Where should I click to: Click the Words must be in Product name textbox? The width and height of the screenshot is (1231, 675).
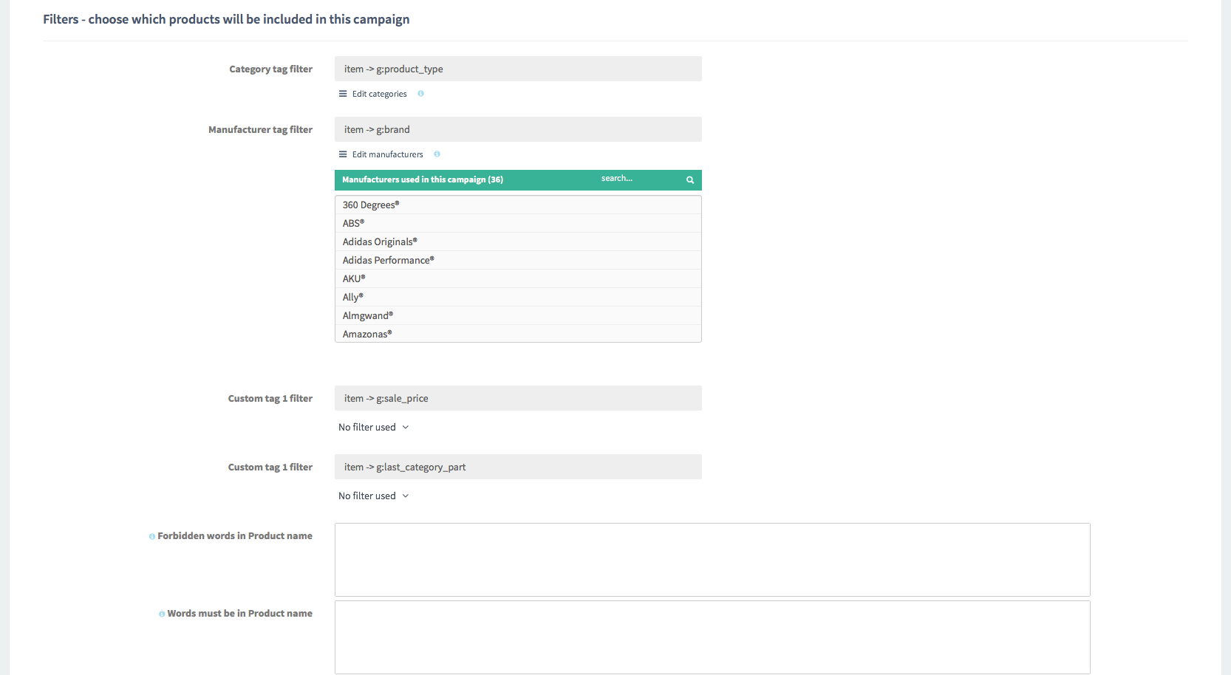click(712, 637)
